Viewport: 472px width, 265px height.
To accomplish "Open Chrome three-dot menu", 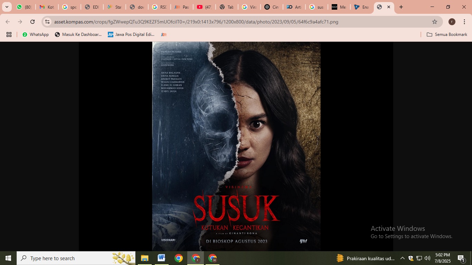I will 464,22.
